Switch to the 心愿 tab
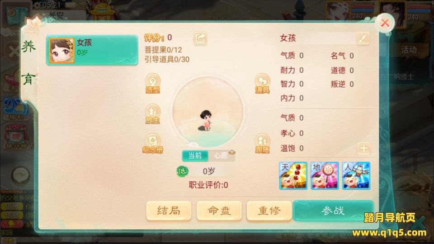Screen dimensions: 434x244 pos(221,155)
